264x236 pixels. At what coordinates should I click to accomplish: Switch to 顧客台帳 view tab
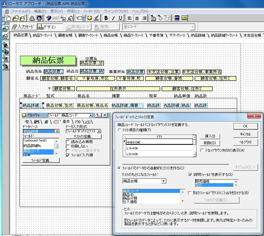click(x=65, y=35)
